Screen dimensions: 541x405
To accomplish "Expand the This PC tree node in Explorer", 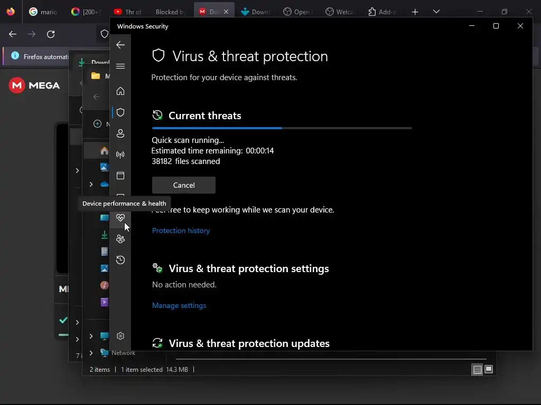I will point(91,336).
